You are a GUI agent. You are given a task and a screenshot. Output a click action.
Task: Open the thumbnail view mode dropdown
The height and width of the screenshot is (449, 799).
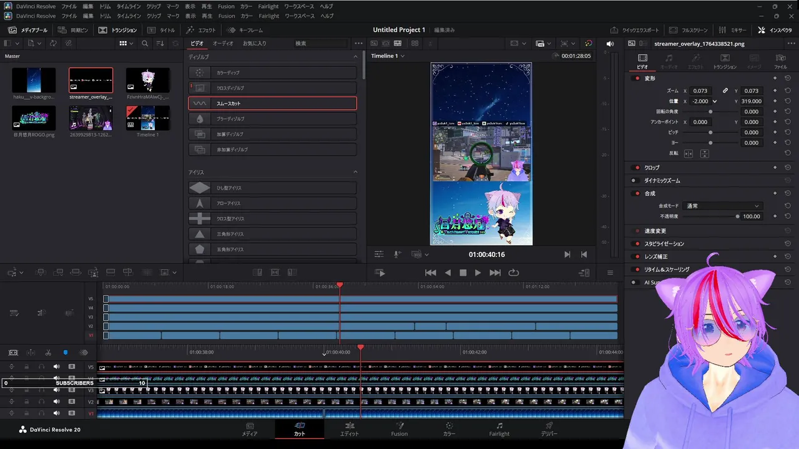[126, 44]
